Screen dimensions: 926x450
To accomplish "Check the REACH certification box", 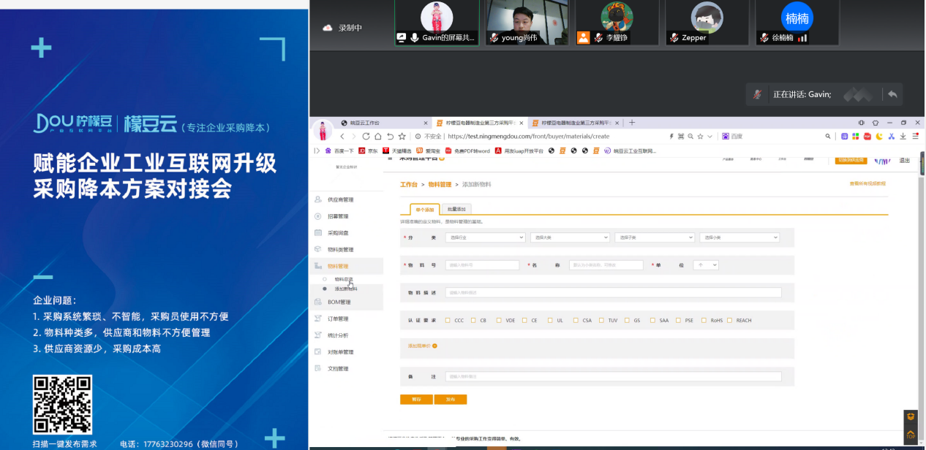I will 730,320.
